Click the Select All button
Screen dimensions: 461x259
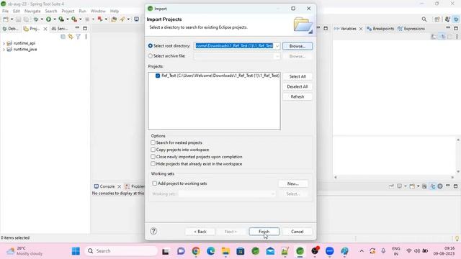click(x=297, y=76)
